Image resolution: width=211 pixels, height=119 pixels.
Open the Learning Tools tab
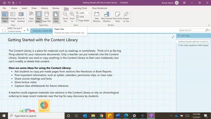pyautogui.click(x=80, y=8)
